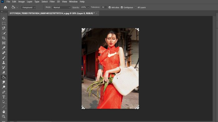218x122 pixels.
Task: Open the Image menu
Action: point(21,2)
